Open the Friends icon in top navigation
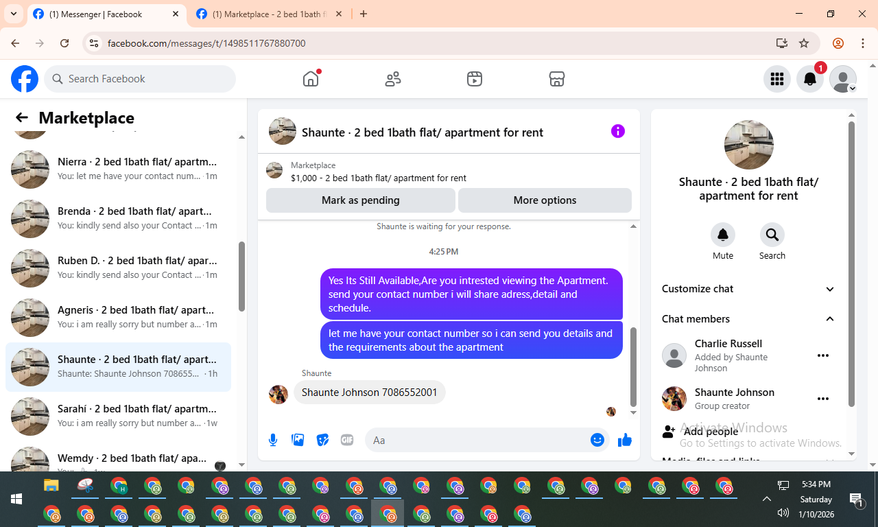878x527 pixels. 393,79
